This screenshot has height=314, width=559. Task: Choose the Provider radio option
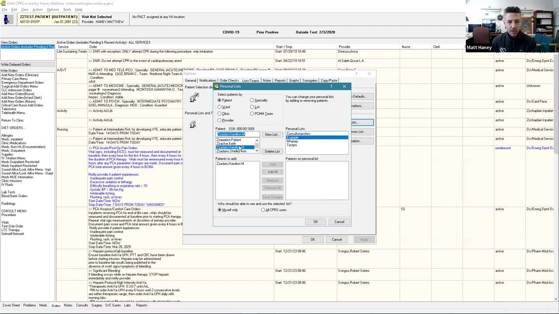tap(220, 120)
